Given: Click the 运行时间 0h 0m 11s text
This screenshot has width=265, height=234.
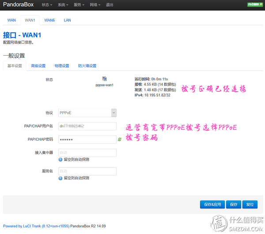Looking at the screenshot, I should tap(151, 79).
